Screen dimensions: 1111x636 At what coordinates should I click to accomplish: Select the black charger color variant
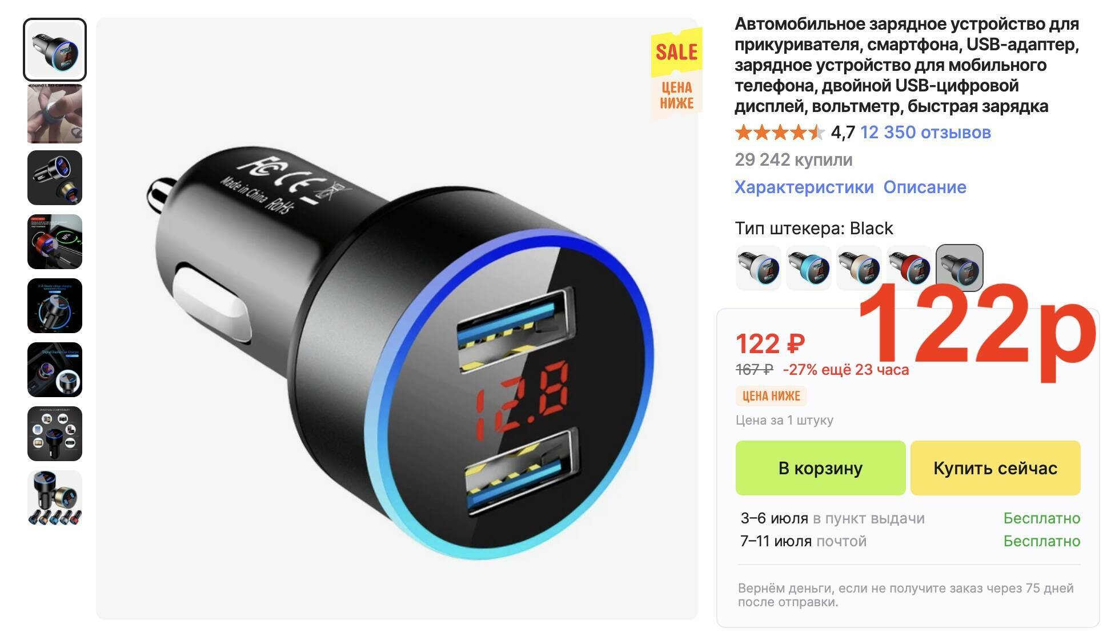(960, 268)
